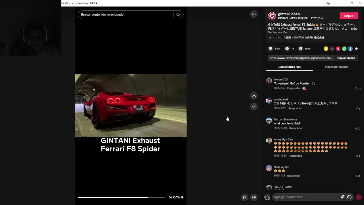
Task: Reply to Khai Ling Lim's comment
Action: (x=294, y=176)
